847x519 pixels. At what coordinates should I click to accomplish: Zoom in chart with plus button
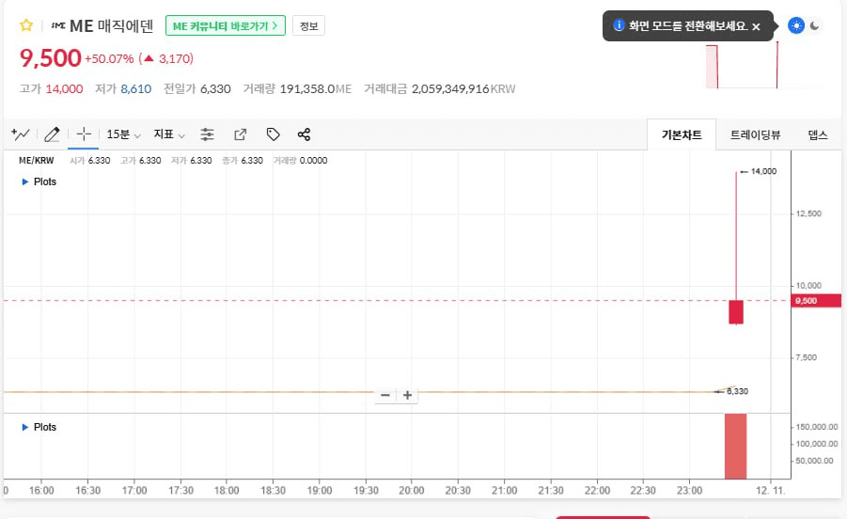click(x=408, y=395)
